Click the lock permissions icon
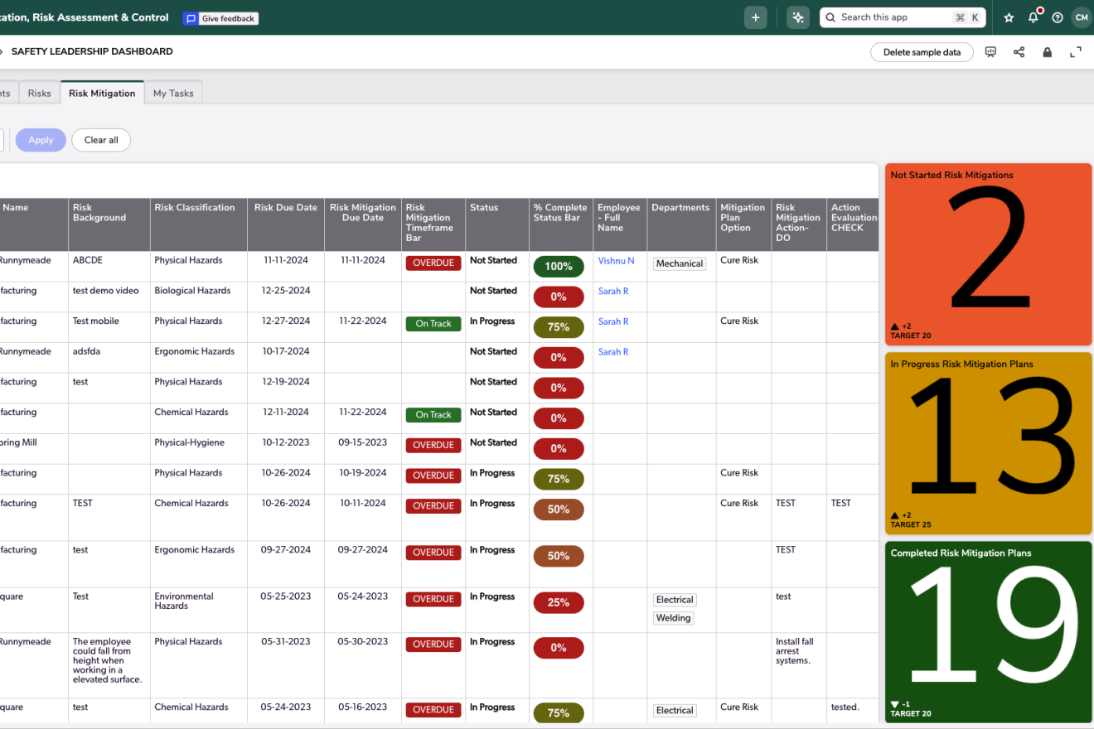This screenshot has width=1094, height=729. point(1047,52)
